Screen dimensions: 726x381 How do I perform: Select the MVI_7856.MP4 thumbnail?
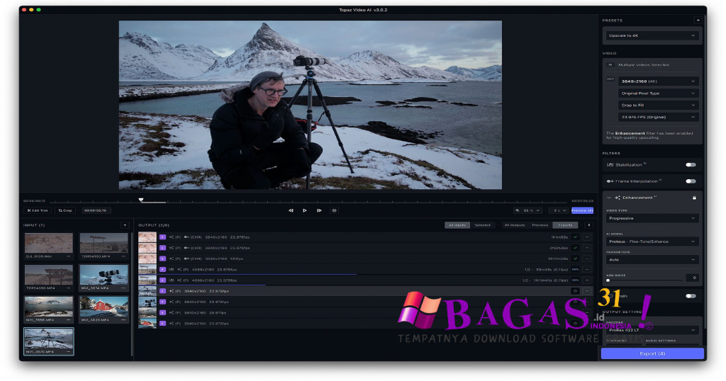[49, 307]
